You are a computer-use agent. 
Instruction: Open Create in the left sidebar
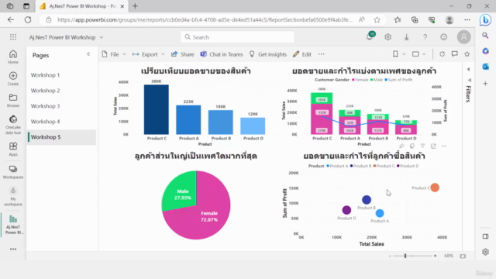pyautogui.click(x=13, y=78)
